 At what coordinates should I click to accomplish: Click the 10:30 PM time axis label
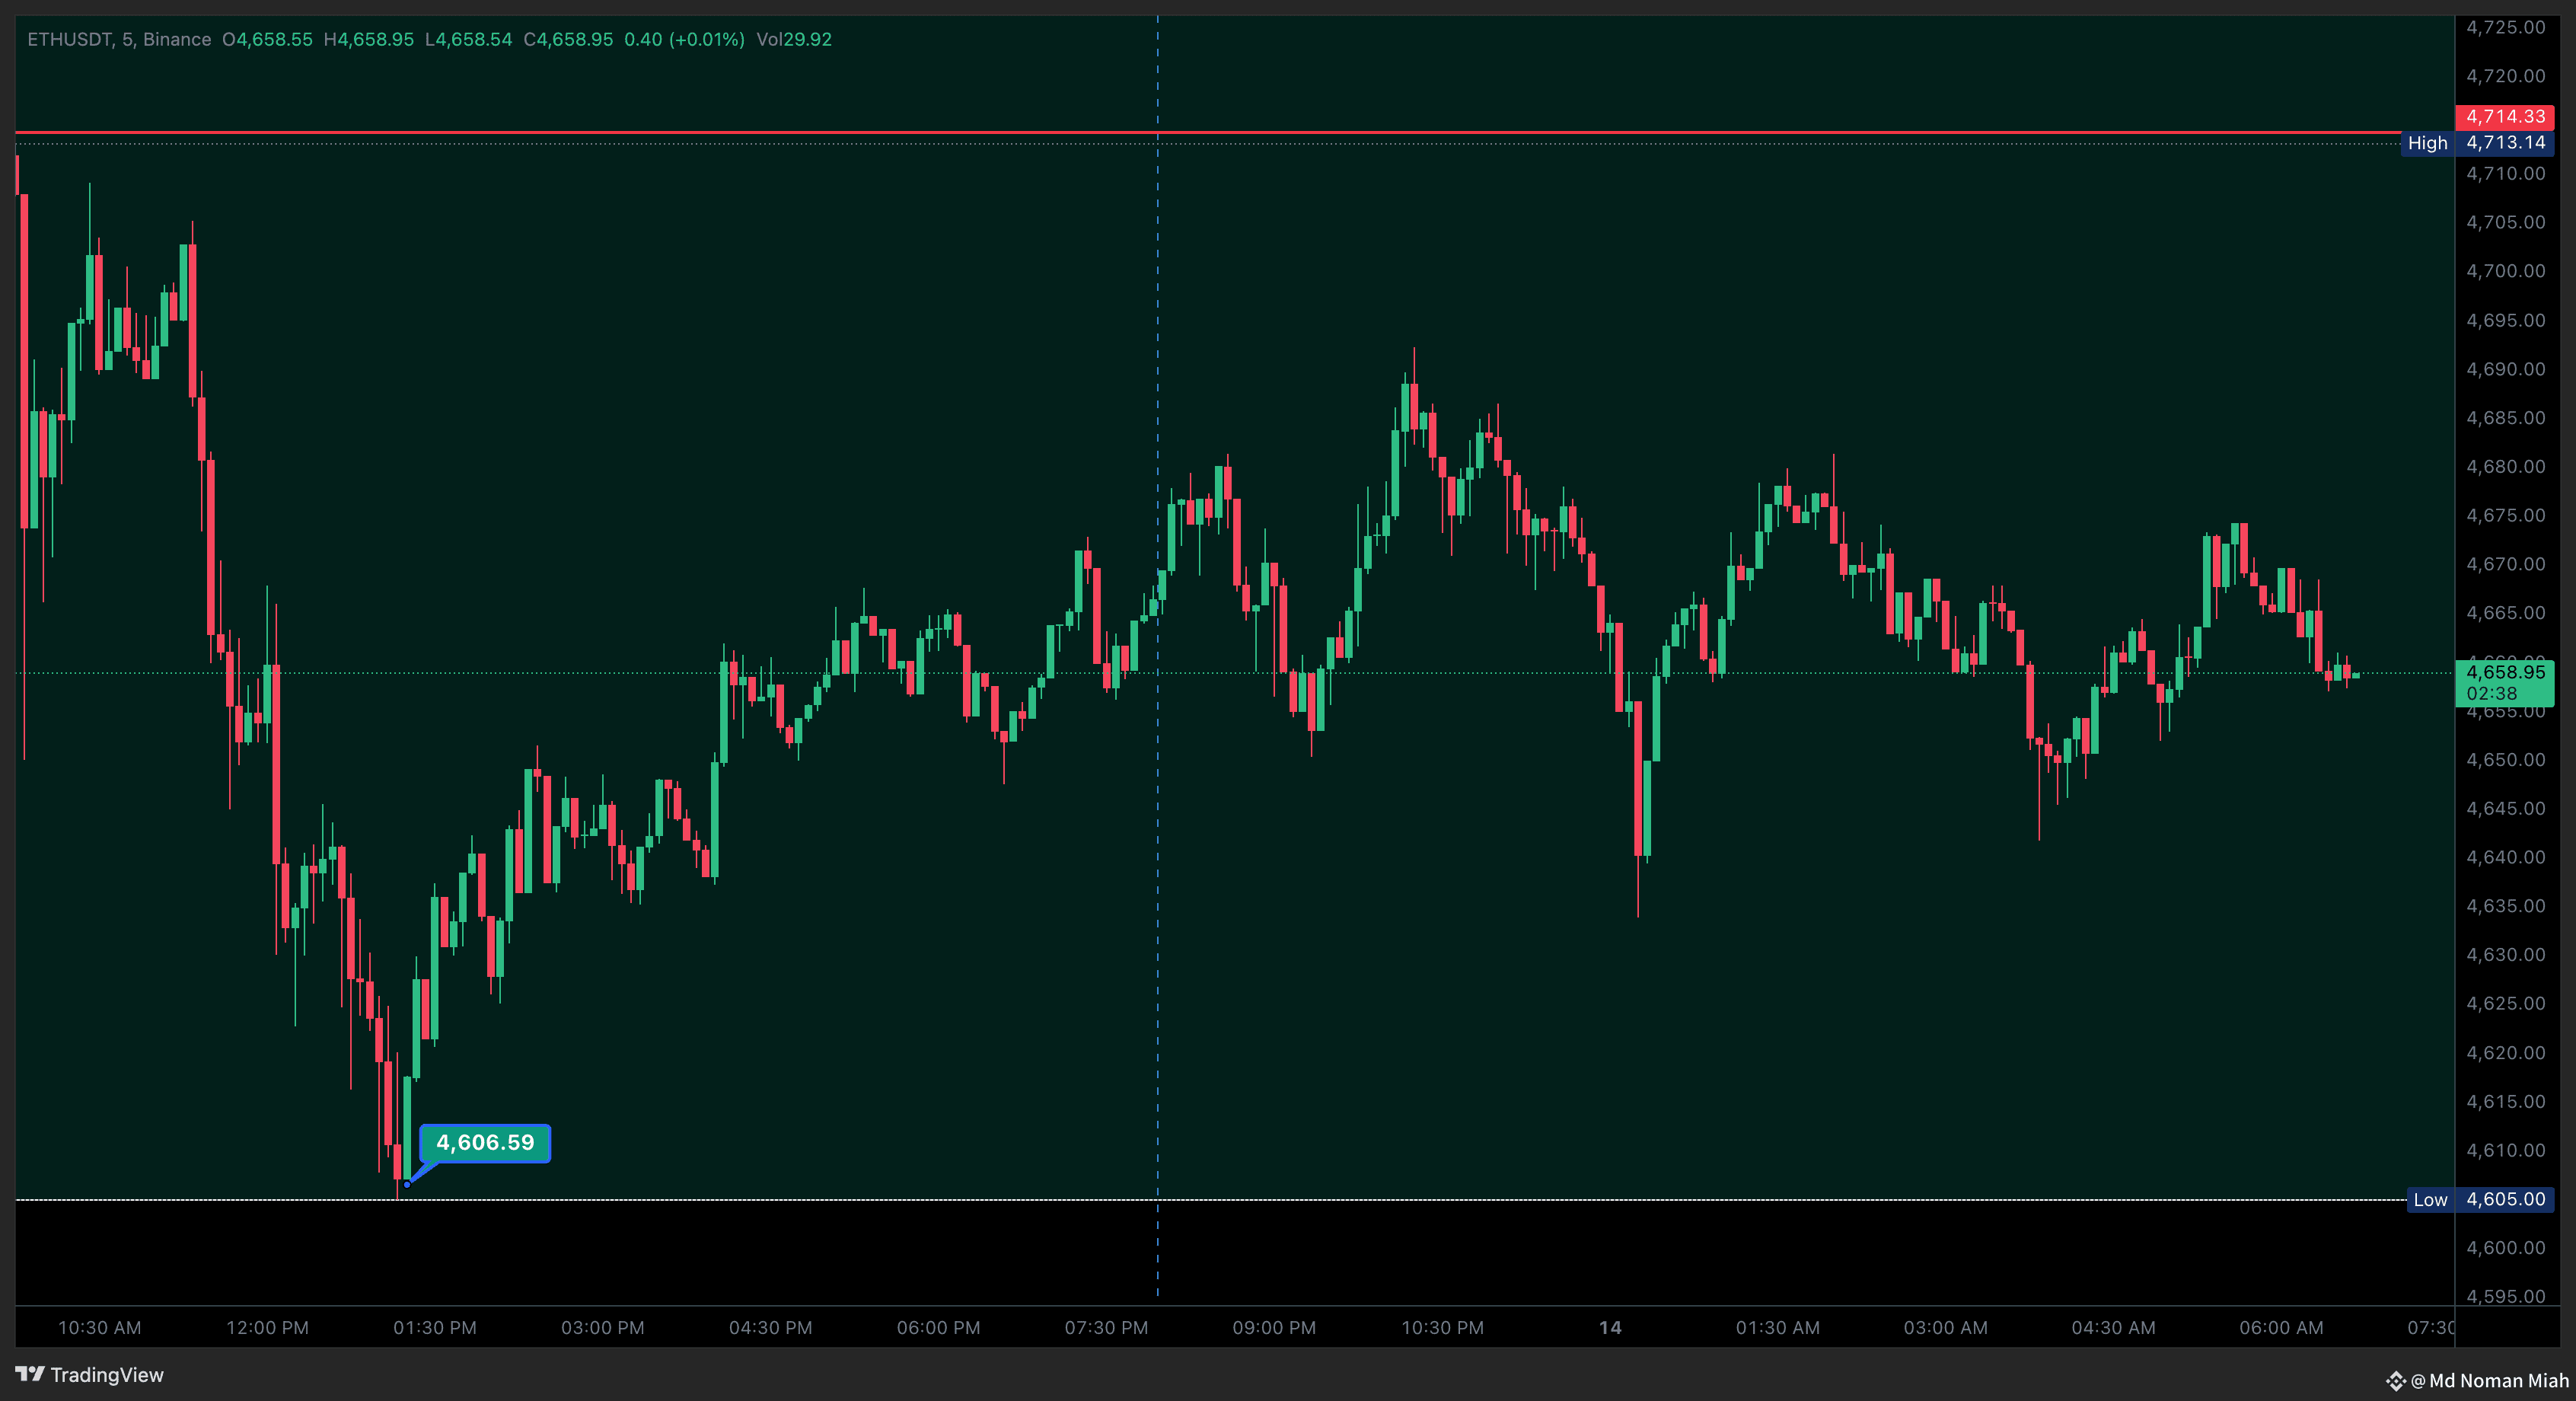pos(1443,1328)
